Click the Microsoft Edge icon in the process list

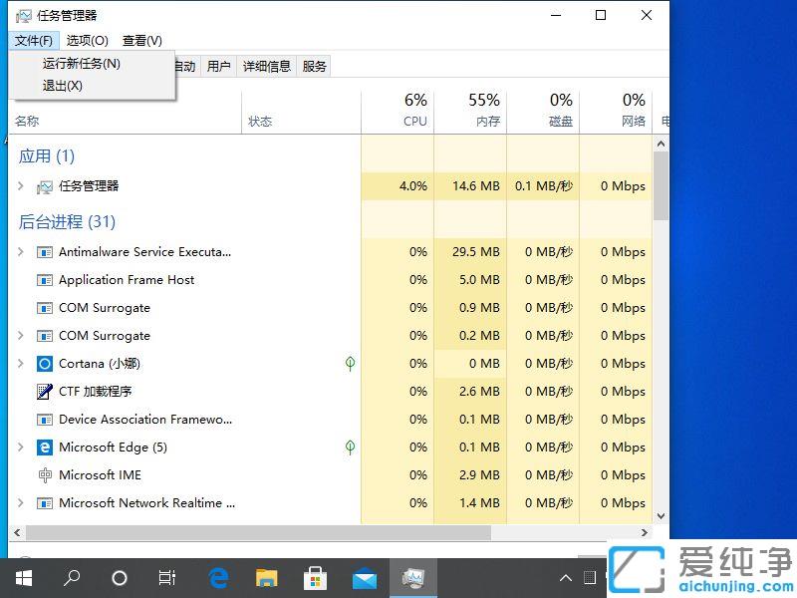point(44,448)
